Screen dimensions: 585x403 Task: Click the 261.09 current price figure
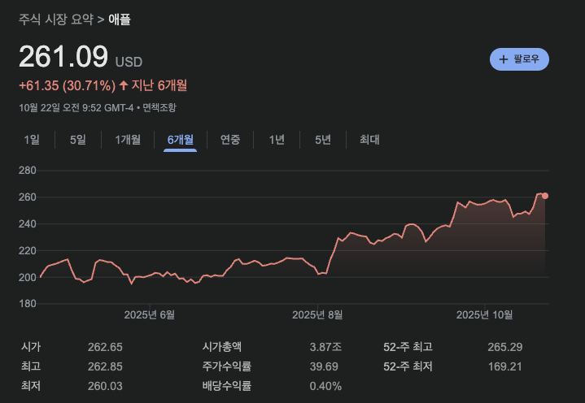[63, 57]
